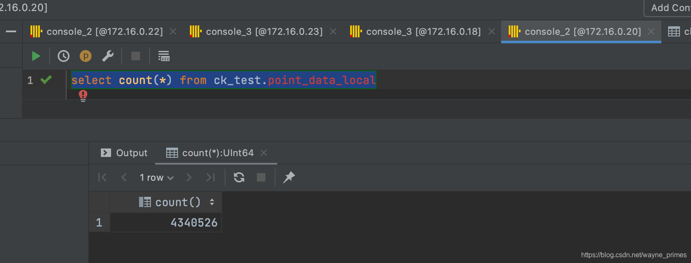This screenshot has height=263, width=691.
Task: Open query history via clock icon
Action: (x=64, y=56)
